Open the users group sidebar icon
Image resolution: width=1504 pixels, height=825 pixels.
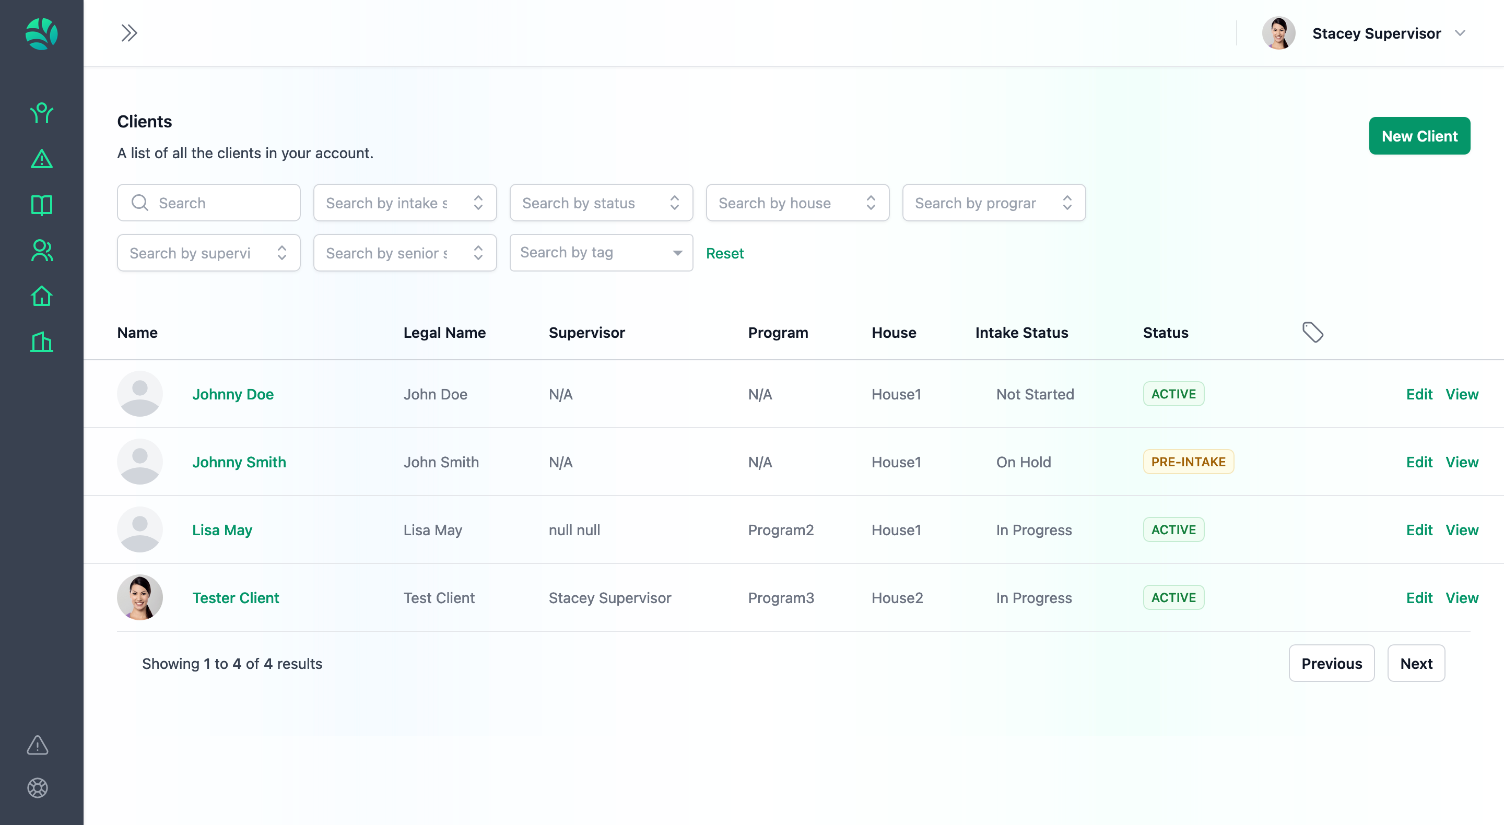point(41,251)
